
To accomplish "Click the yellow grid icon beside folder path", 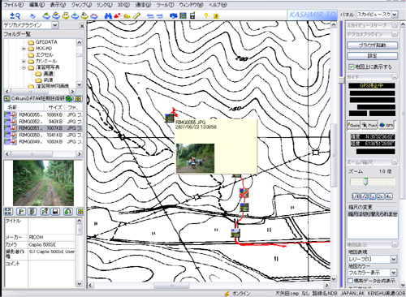I will coord(79,99).
